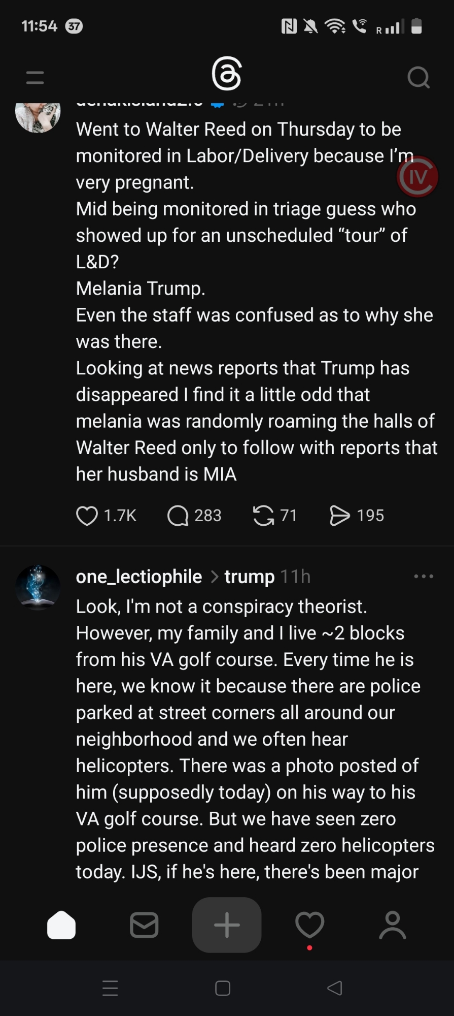The height and width of the screenshot is (1016, 454).
Task: Open the one_lectiophile profile name link
Action: (139, 577)
